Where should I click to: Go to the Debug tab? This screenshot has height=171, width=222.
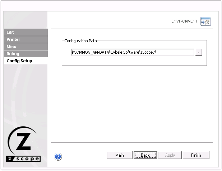[x=26, y=54]
